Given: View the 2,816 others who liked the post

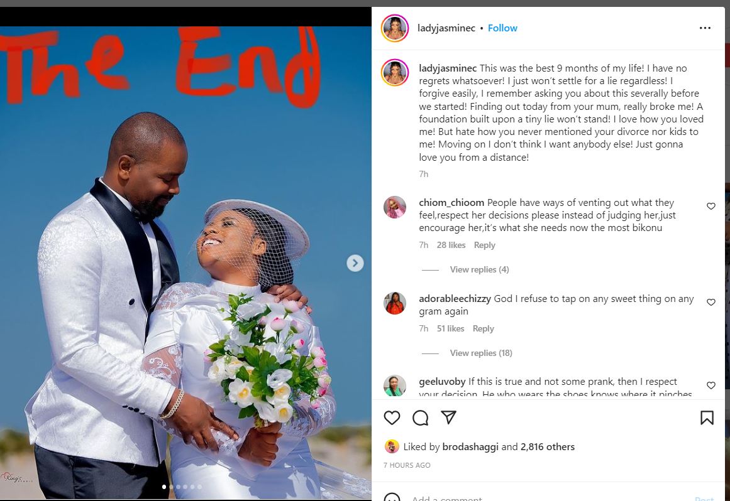Looking at the screenshot, I should [x=548, y=446].
